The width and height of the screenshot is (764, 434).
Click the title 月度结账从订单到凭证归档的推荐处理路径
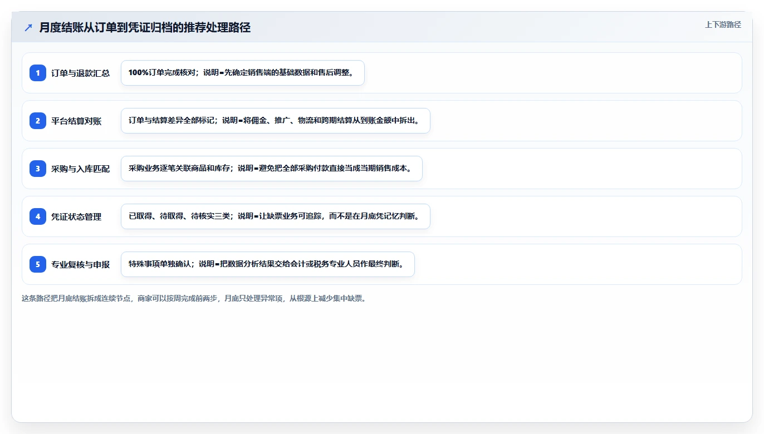pos(145,28)
